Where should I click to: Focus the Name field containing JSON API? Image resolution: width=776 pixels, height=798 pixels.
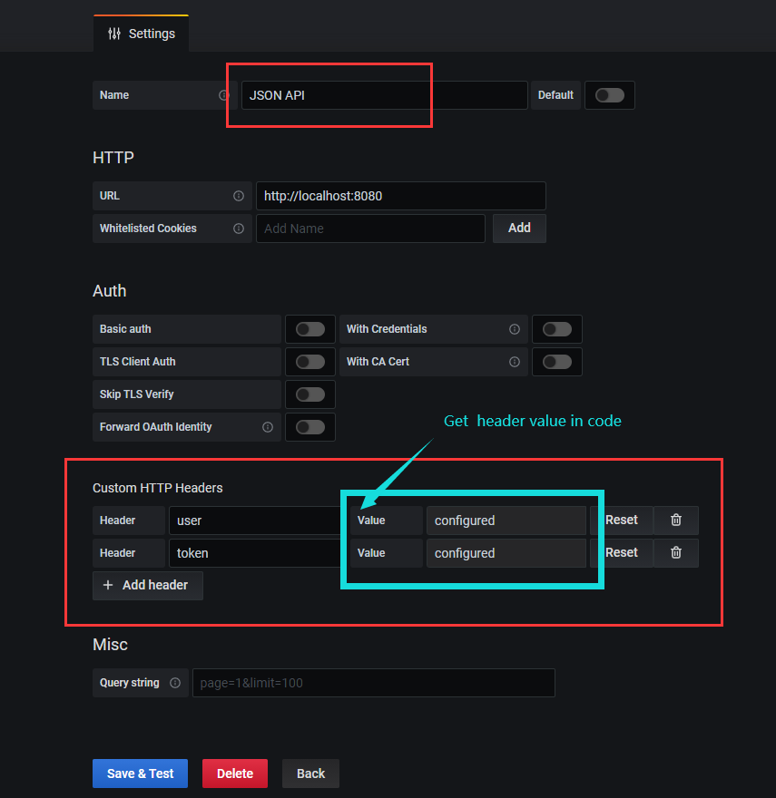(x=385, y=95)
